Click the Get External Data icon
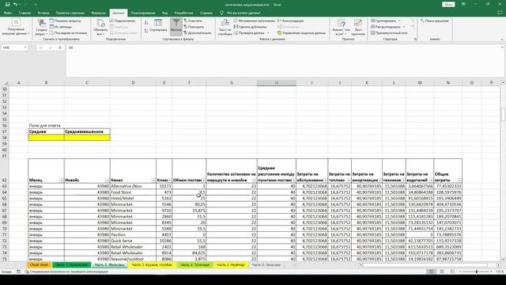This screenshot has width=506, height=285. 16,23
